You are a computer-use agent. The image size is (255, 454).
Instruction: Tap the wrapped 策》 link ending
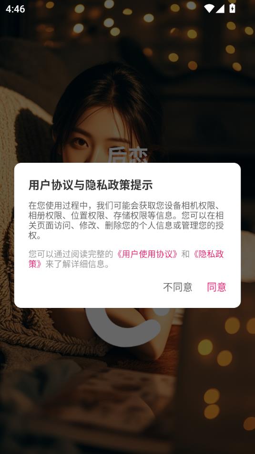click(37, 264)
